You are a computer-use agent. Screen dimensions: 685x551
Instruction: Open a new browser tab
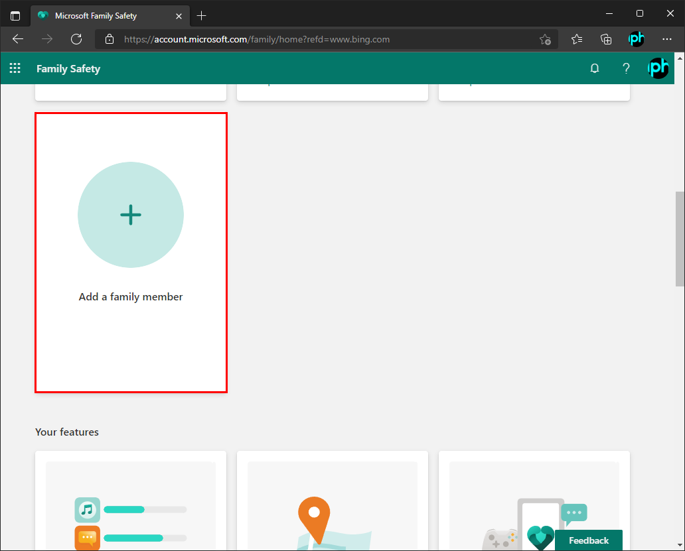coord(201,16)
